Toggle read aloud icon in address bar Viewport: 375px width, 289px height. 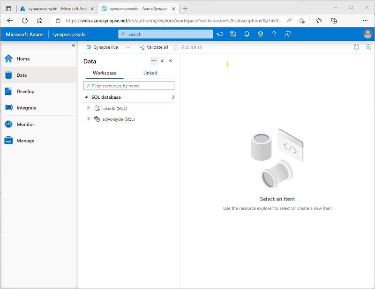[x=289, y=21]
